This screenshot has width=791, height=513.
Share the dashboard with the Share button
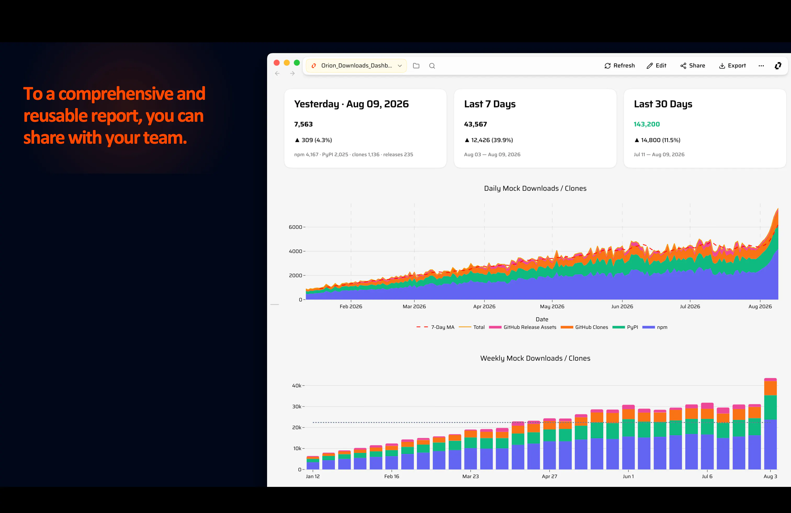click(x=693, y=66)
